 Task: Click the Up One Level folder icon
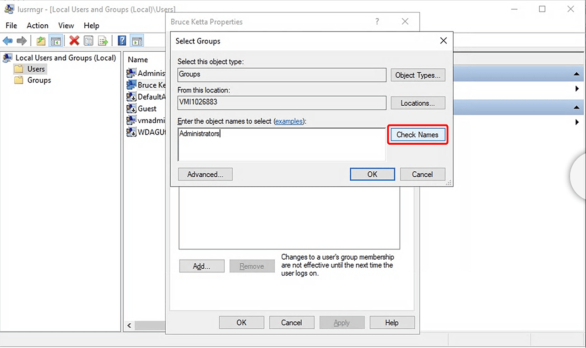pyautogui.click(x=41, y=41)
